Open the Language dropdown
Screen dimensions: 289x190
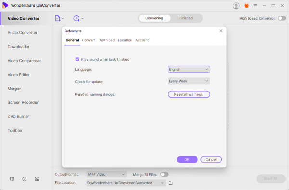[188, 69]
